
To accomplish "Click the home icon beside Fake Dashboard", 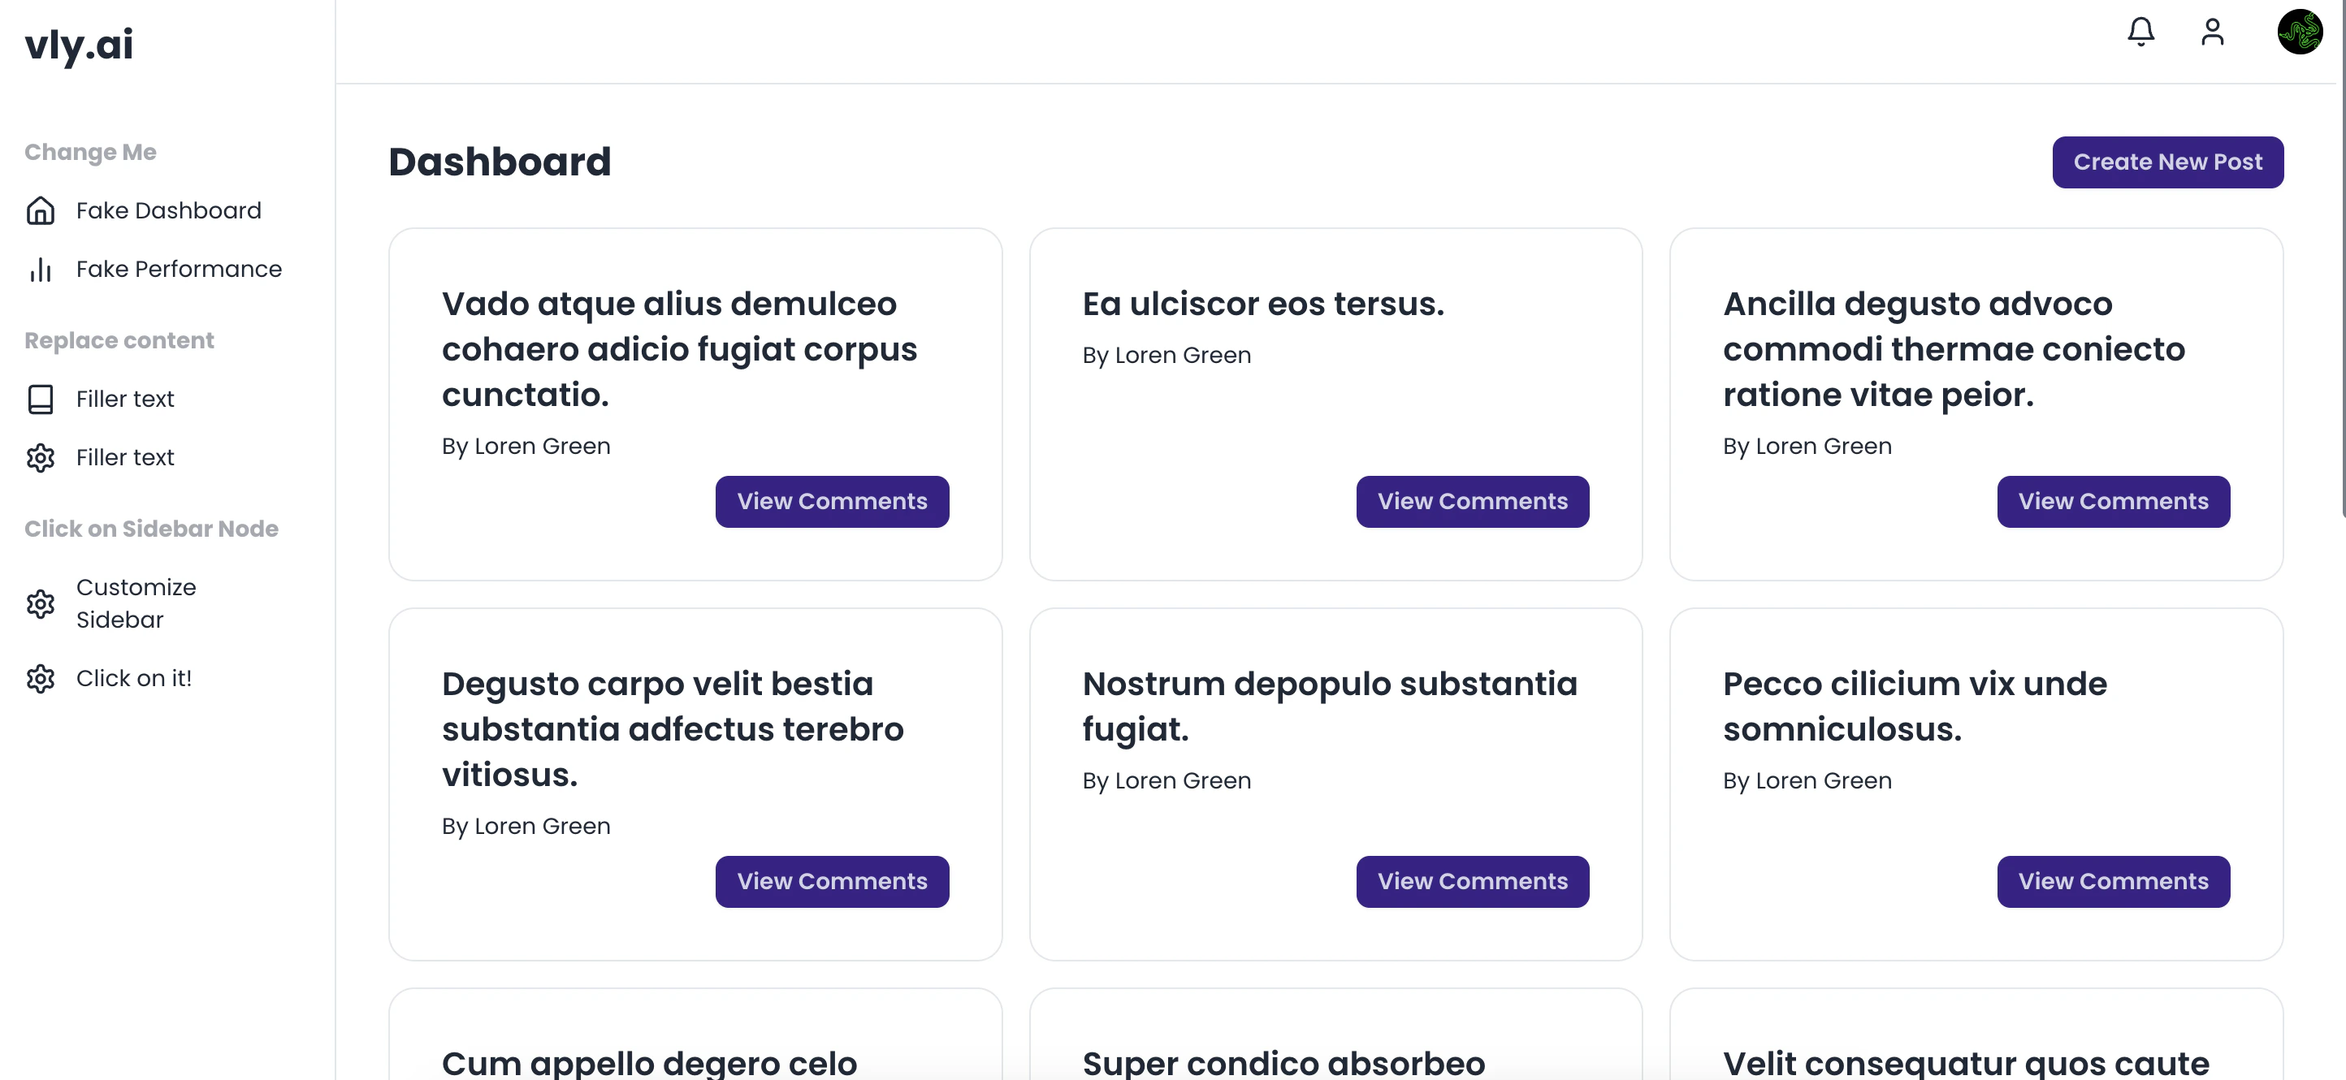I will 40,210.
